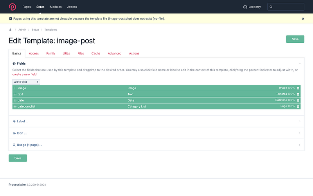Screen dimensions: 313x196
Task: Open the Modules menu
Action: pos(56,7)
